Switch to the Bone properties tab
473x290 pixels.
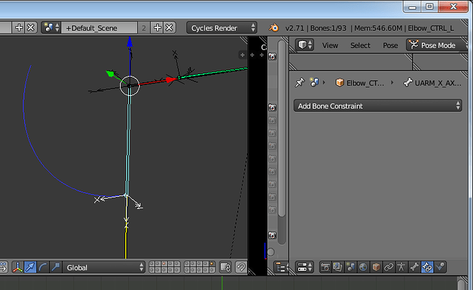click(x=414, y=267)
